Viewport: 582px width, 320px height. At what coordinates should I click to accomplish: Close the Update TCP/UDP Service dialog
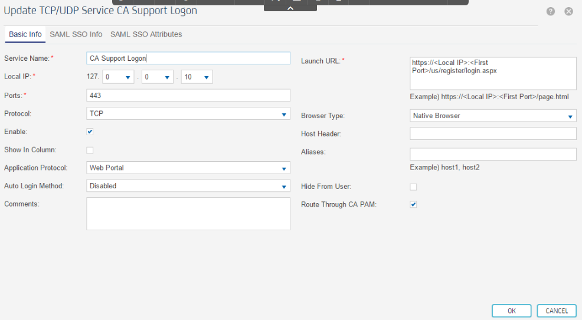pyautogui.click(x=568, y=11)
